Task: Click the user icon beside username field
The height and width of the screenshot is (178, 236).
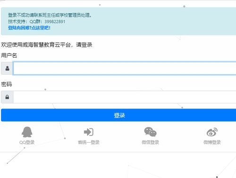Action: pyautogui.click(x=7, y=68)
